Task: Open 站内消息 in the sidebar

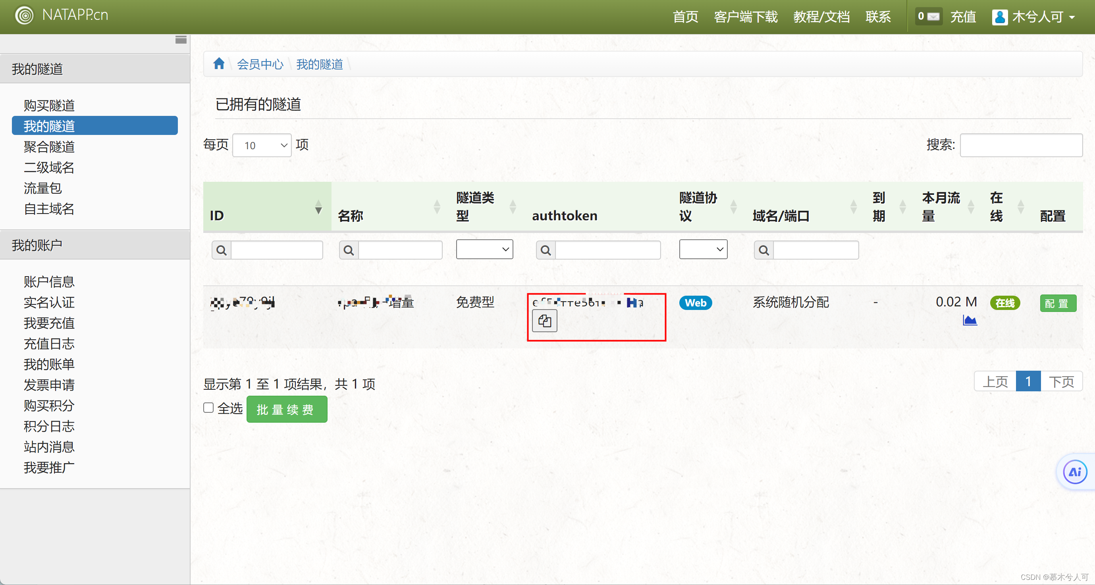Action: pyautogui.click(x=49, y=446)
